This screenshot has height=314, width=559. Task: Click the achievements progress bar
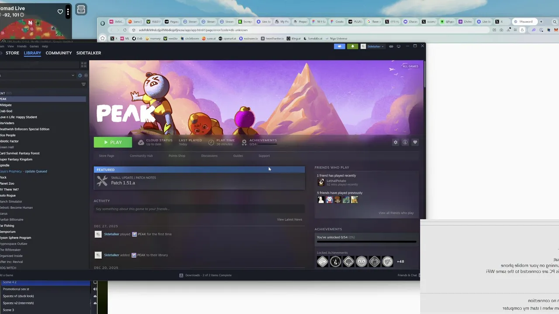[x=366, y=242]
